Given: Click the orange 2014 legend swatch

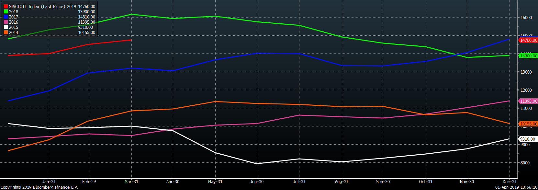Looking at the screenshot, I should [x=6, y=32].
